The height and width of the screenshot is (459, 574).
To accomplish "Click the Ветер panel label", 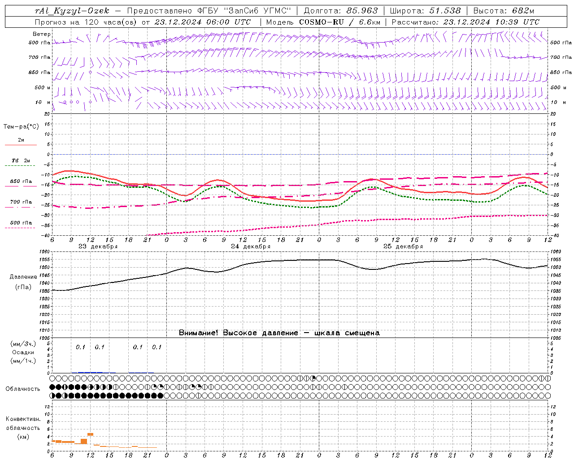I will click(x=41, y=34).
